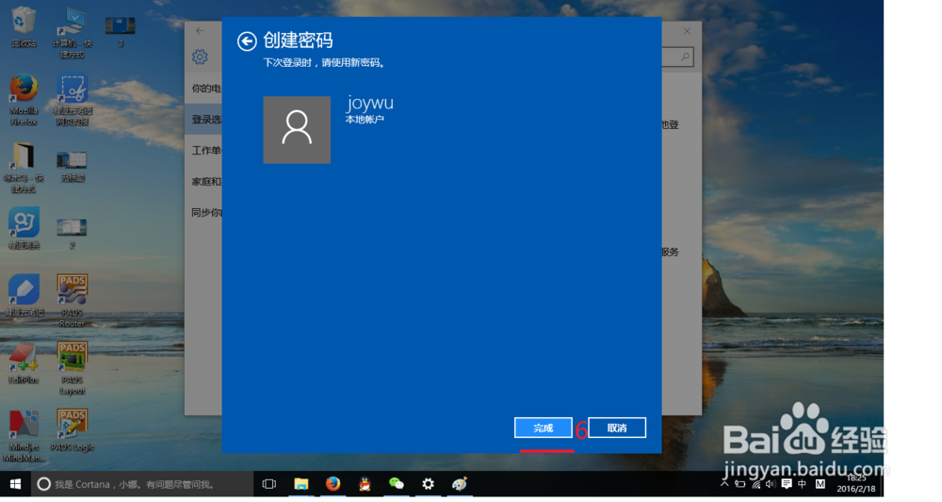Switch to Firefox on the taskbar

(x=333, y=484)
